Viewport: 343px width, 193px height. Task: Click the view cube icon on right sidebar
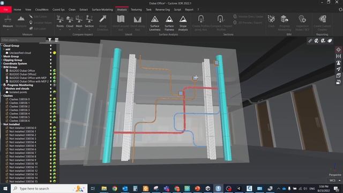click(338, 76)
